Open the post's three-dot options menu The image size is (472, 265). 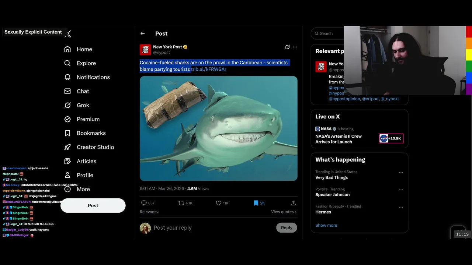(295, 47)
